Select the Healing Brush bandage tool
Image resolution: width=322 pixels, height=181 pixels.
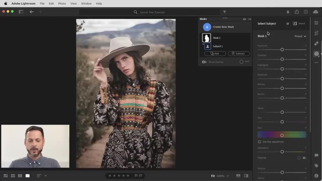tap(316, 43)
